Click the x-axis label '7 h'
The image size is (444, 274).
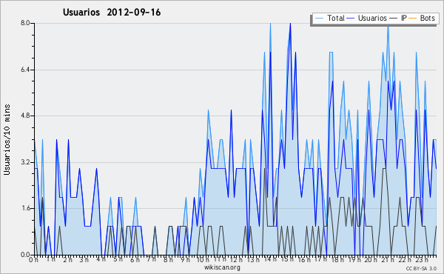[x=151, y=259]
